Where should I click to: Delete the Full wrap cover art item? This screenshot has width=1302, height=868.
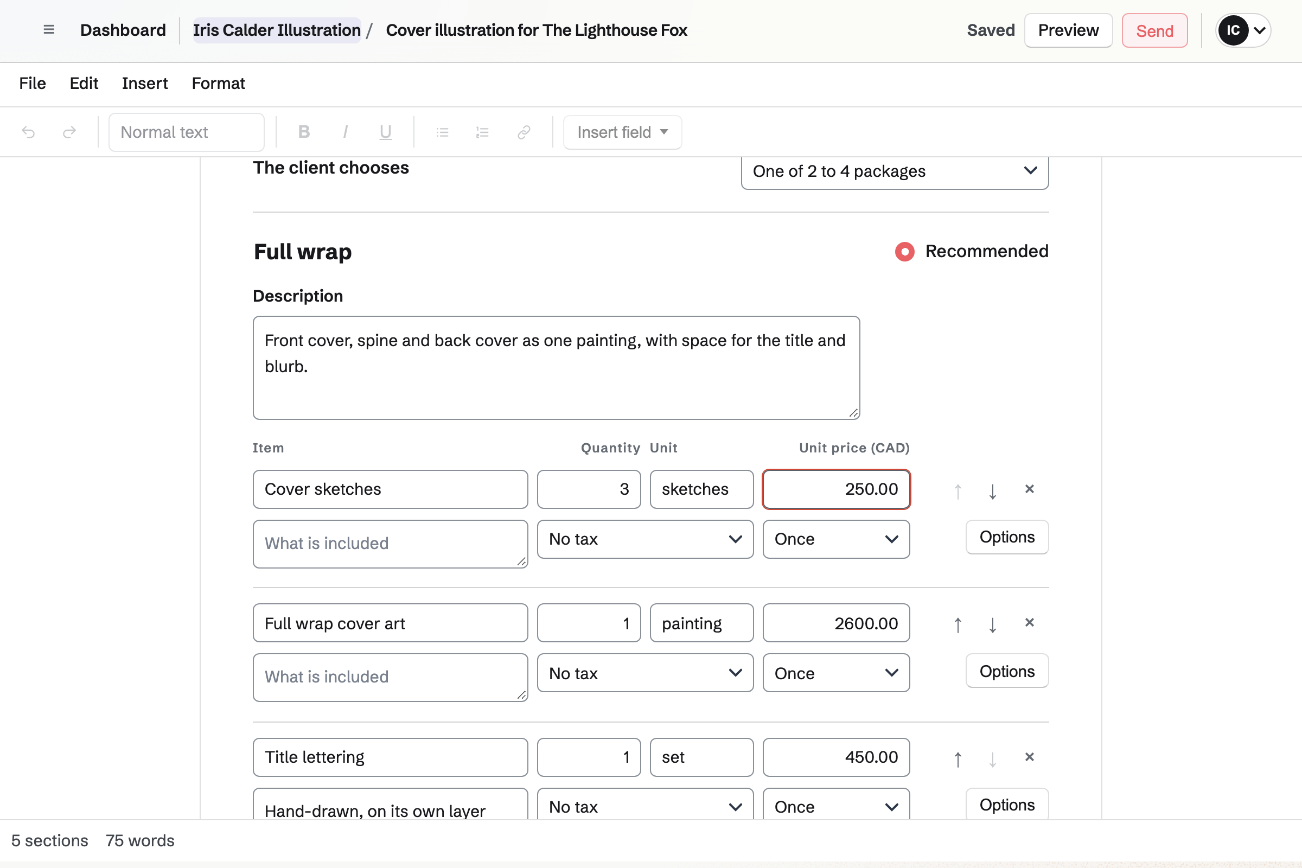[1029, 623]
